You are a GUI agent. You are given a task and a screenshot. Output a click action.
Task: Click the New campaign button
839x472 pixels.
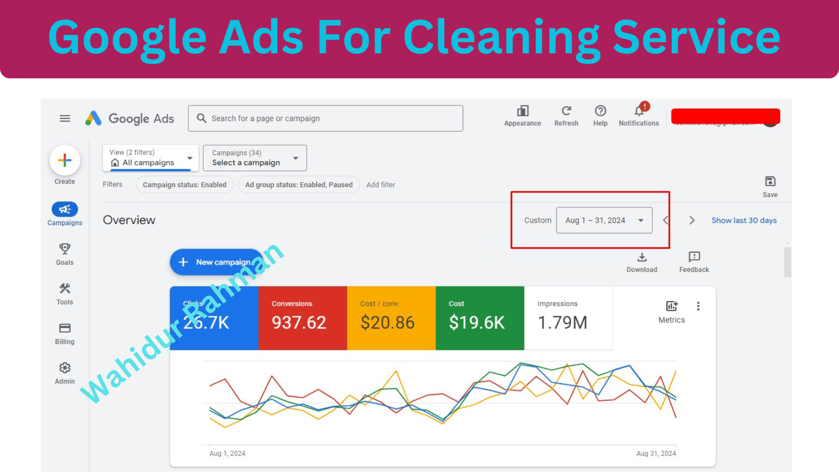click(217, 262)
